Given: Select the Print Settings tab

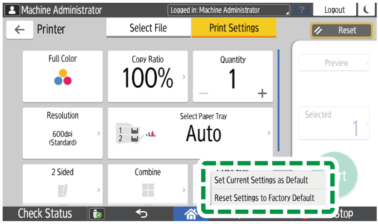Looking at the screenshot, I should (233, 28).
